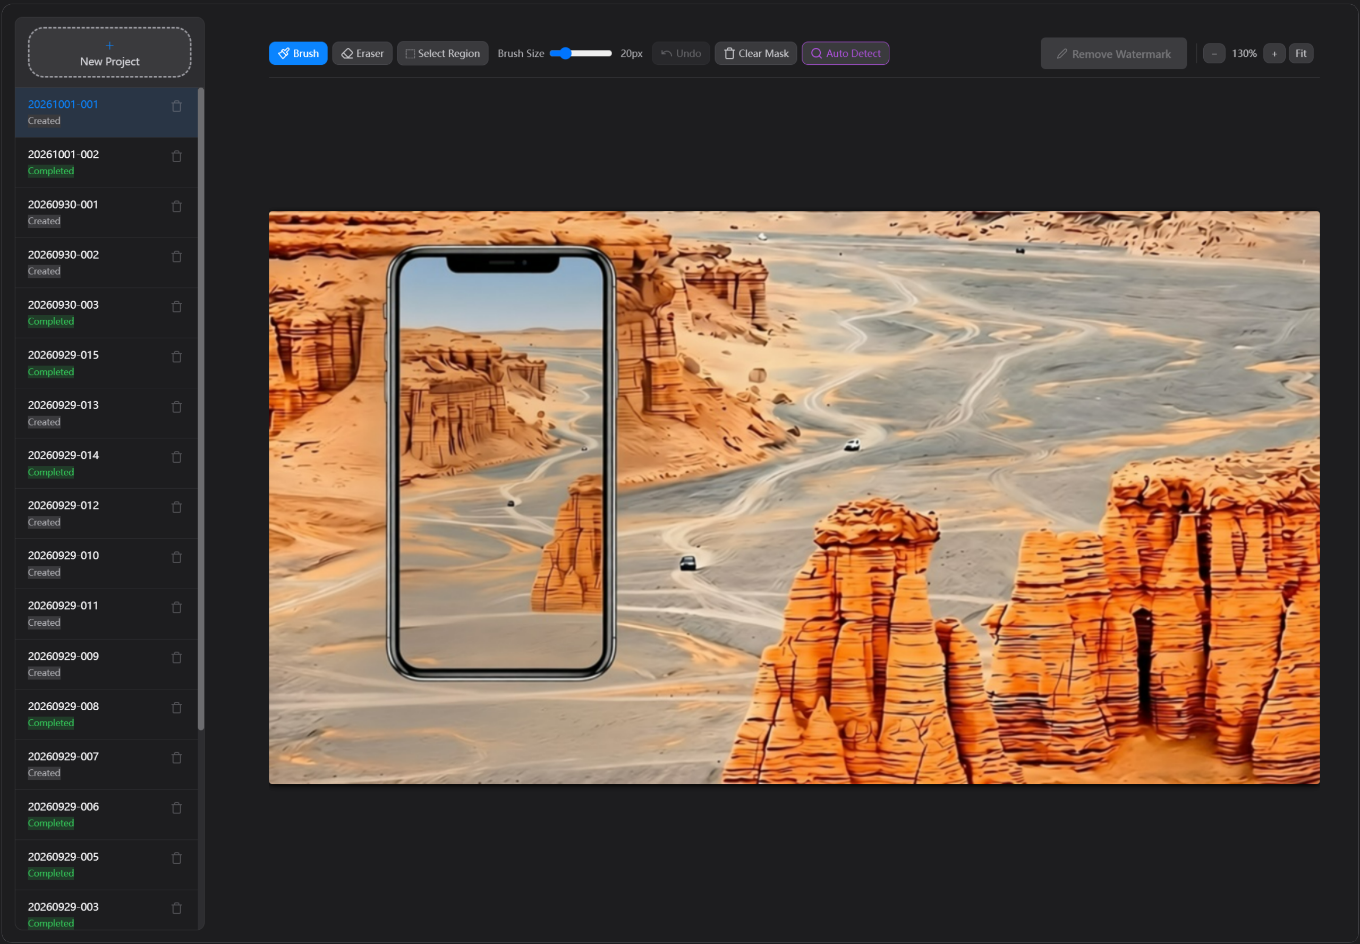Click the desert image canvas

point(794,498)
